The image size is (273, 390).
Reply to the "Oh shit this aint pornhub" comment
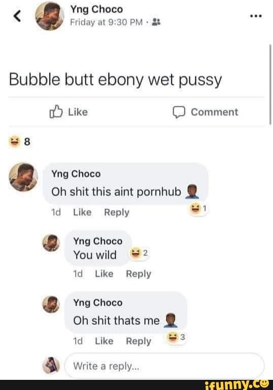click(x=117, y=213)
